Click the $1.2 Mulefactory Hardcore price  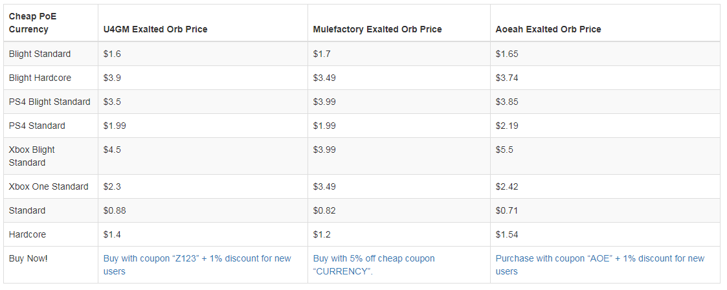tap(320, 234)
